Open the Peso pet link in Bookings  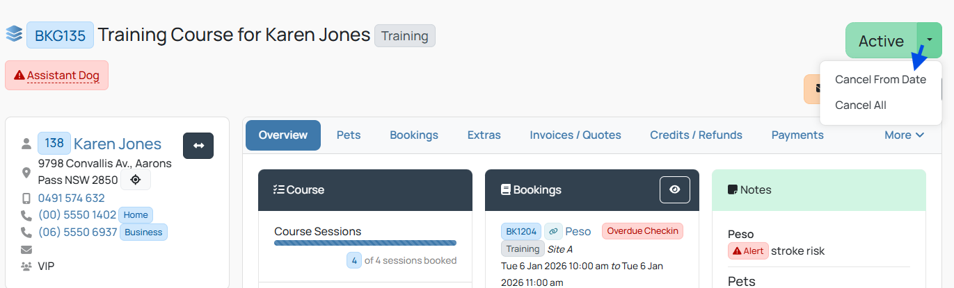pos(578,231)
